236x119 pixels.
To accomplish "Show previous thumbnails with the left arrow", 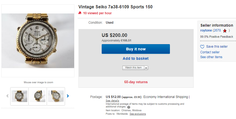I will 7,96.
